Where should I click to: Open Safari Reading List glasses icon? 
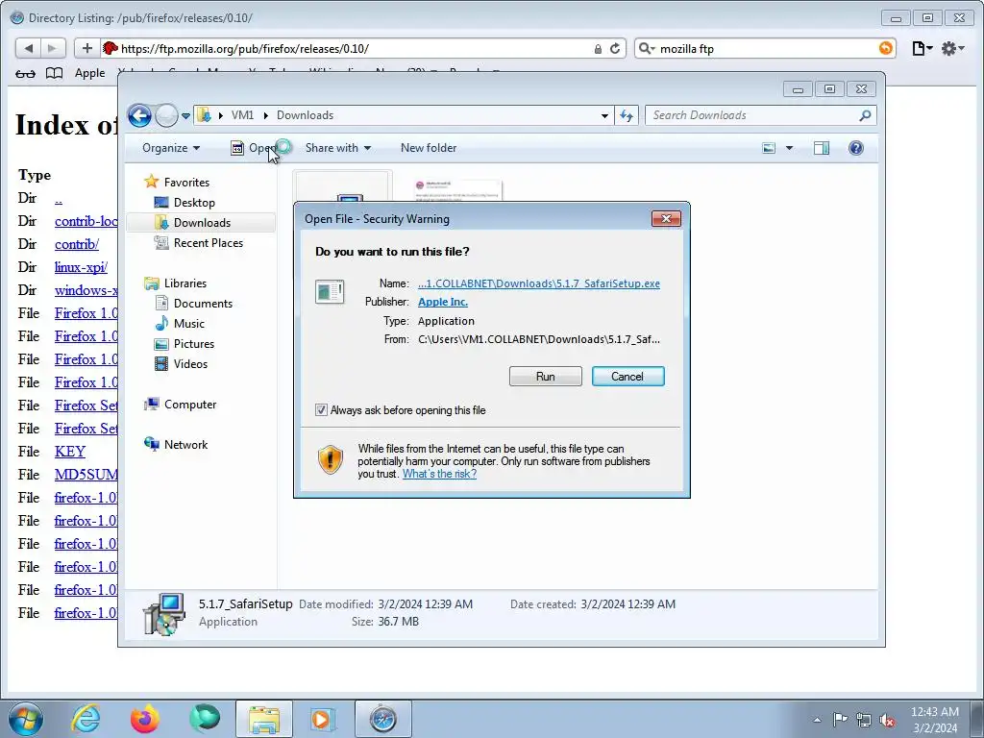[25, 73]
